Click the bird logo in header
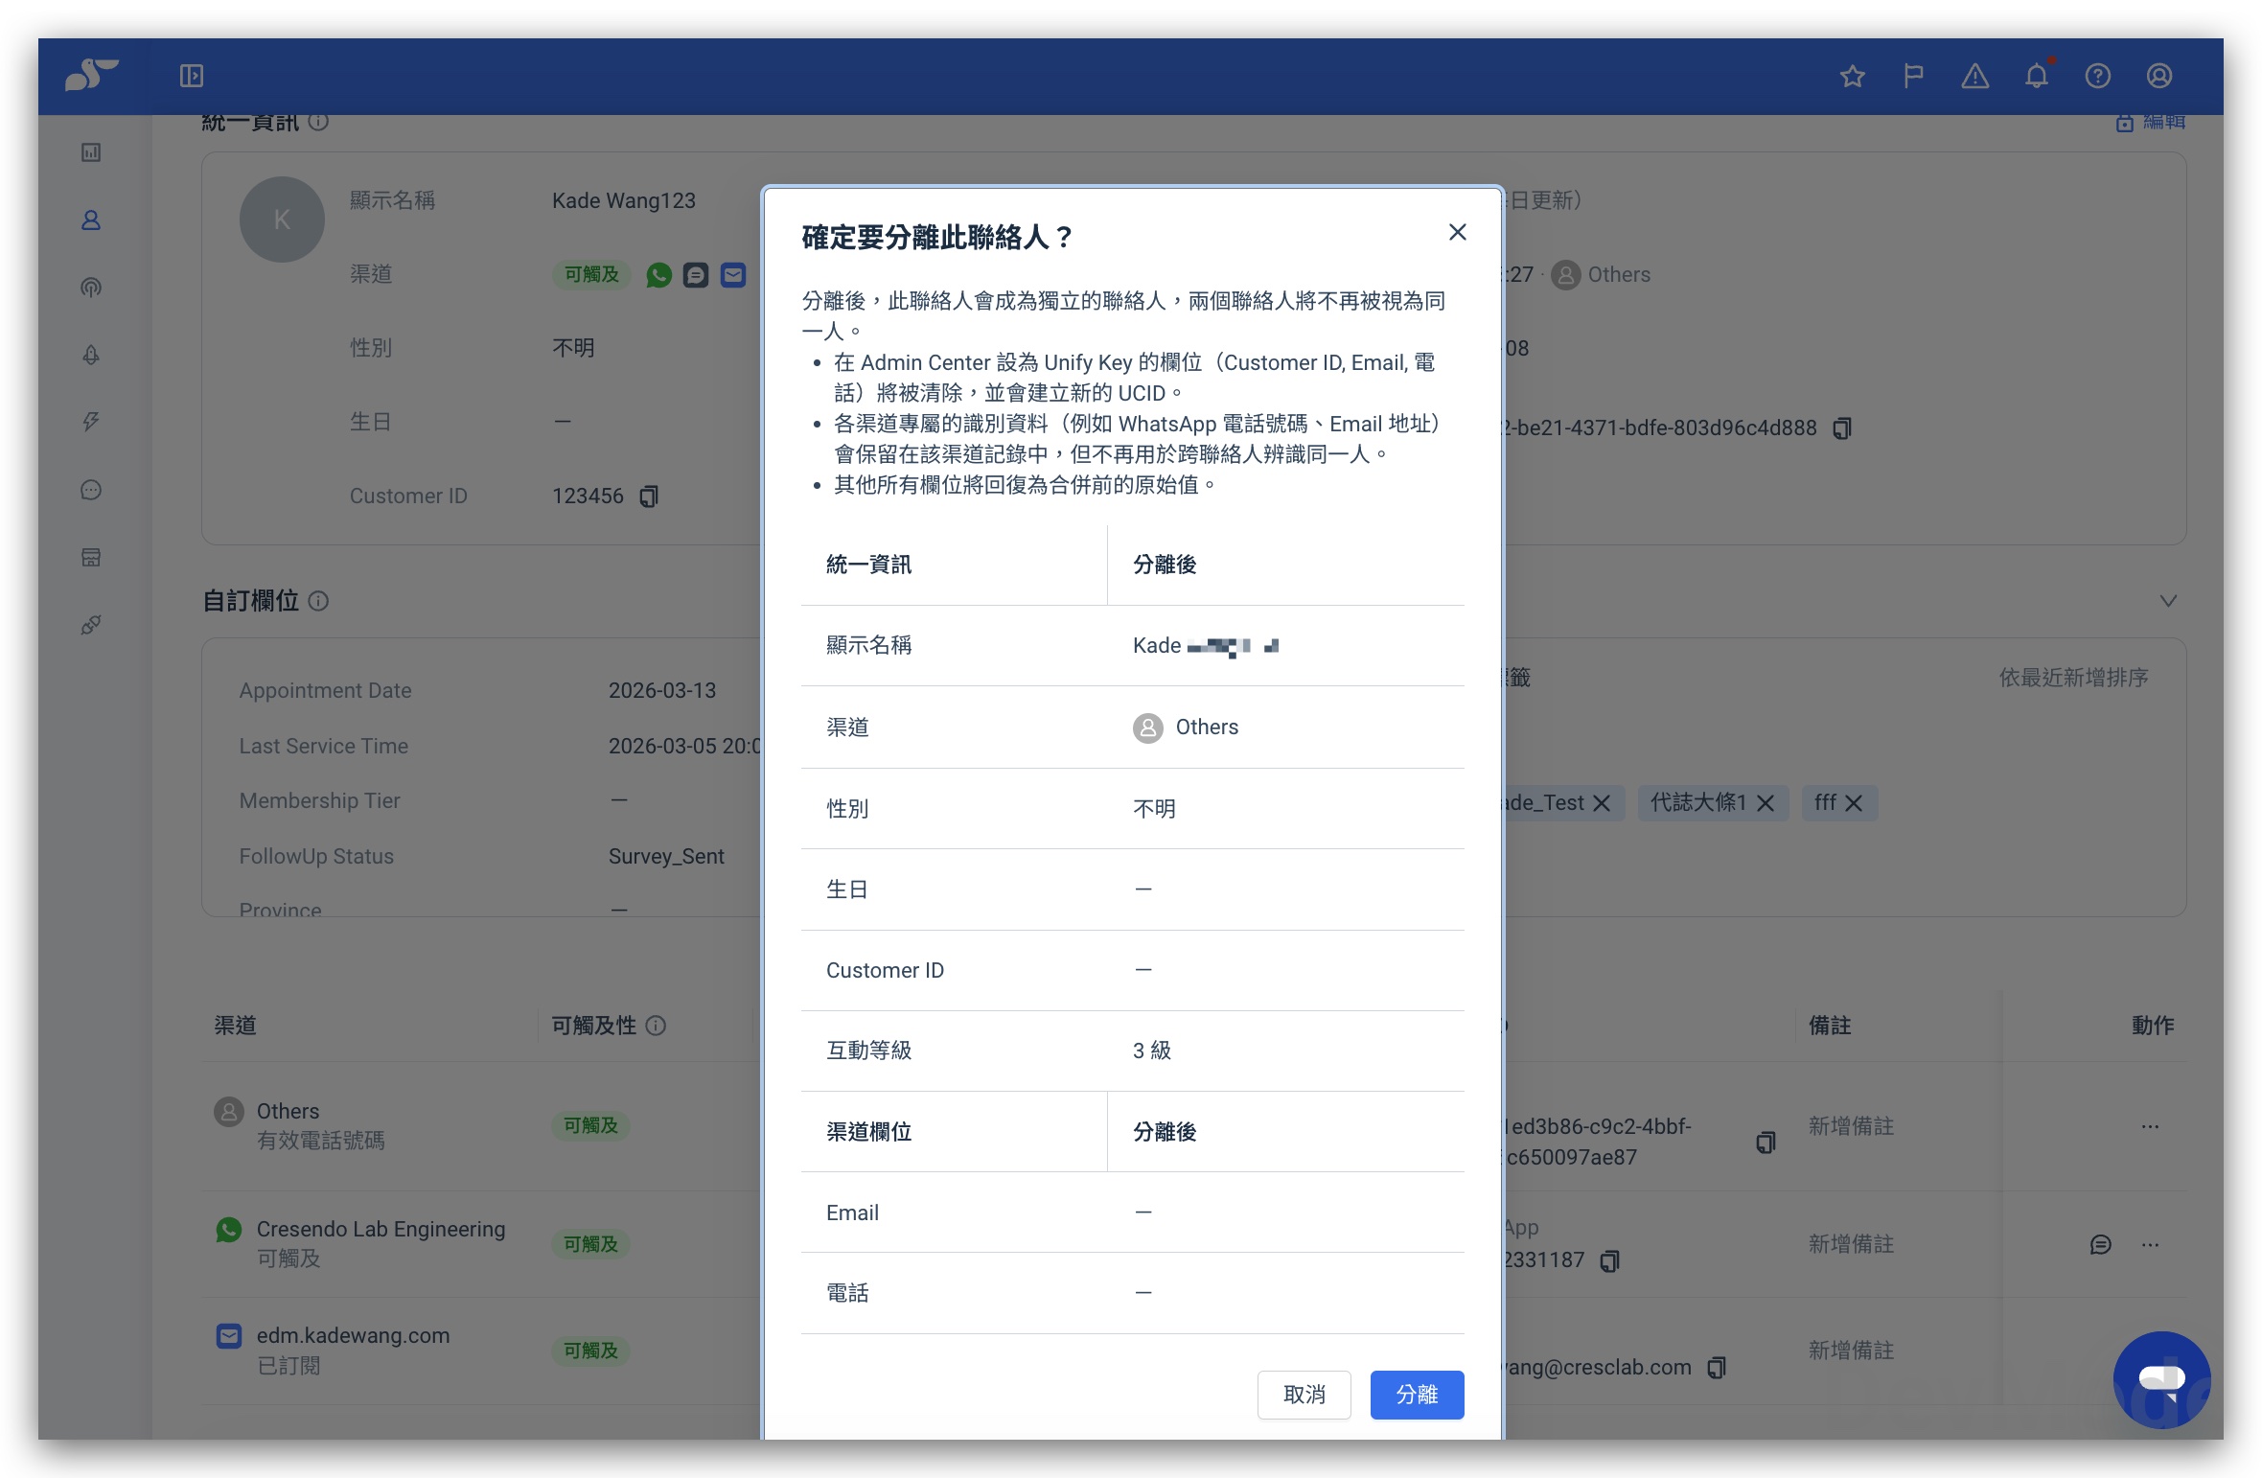Screen dimensions: 2262x1478 91,75
